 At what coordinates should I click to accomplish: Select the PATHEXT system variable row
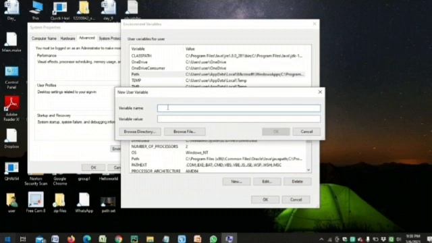217,165
